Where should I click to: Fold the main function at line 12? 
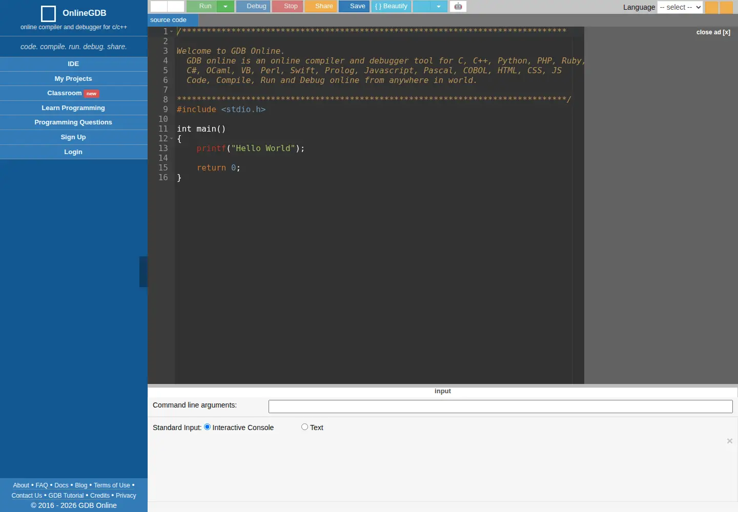point(172,138)
